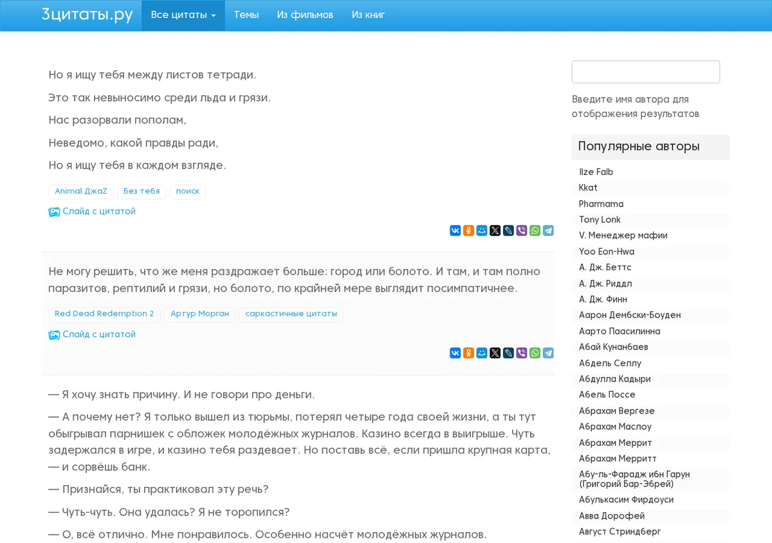772x543 pixels.
Task: Open the Темы nav tab
Action: pos(246,15)
